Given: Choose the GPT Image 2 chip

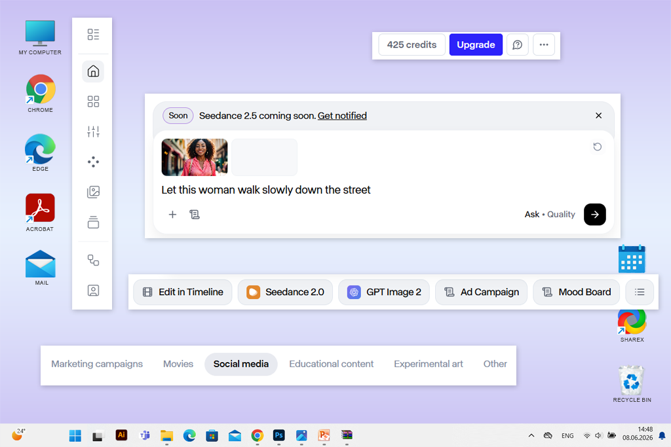Looking at the screenshot, I should [x=384, y=292].
